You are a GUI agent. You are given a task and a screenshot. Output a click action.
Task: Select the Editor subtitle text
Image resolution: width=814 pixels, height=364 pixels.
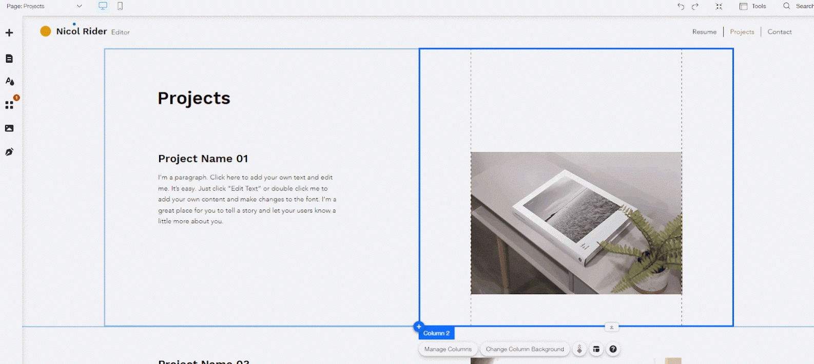click(121, 32)
